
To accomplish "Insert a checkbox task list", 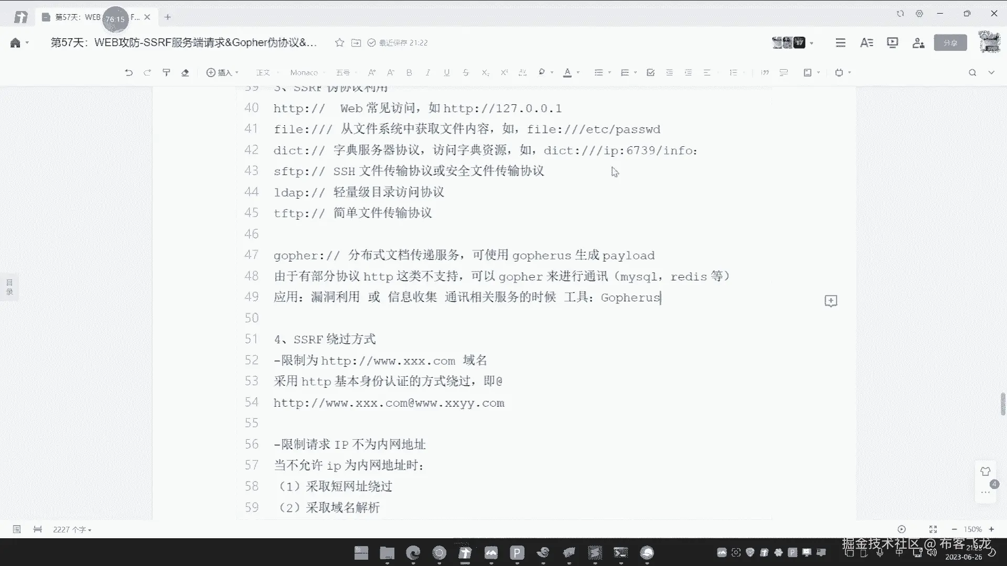I will 650,73.
